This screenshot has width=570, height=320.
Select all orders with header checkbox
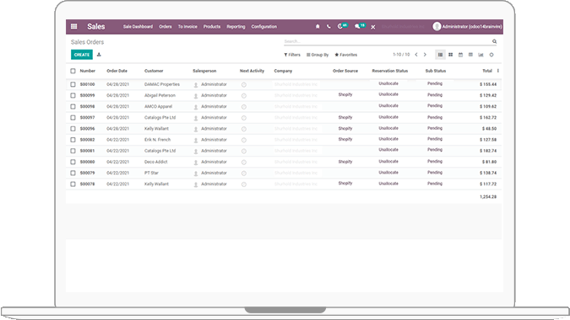(x=73, y=71)
